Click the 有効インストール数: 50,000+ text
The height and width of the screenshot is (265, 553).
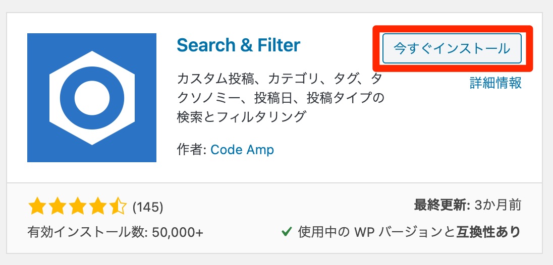click(116, 232)
